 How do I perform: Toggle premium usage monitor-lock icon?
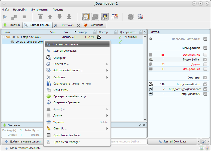point(105,17)
